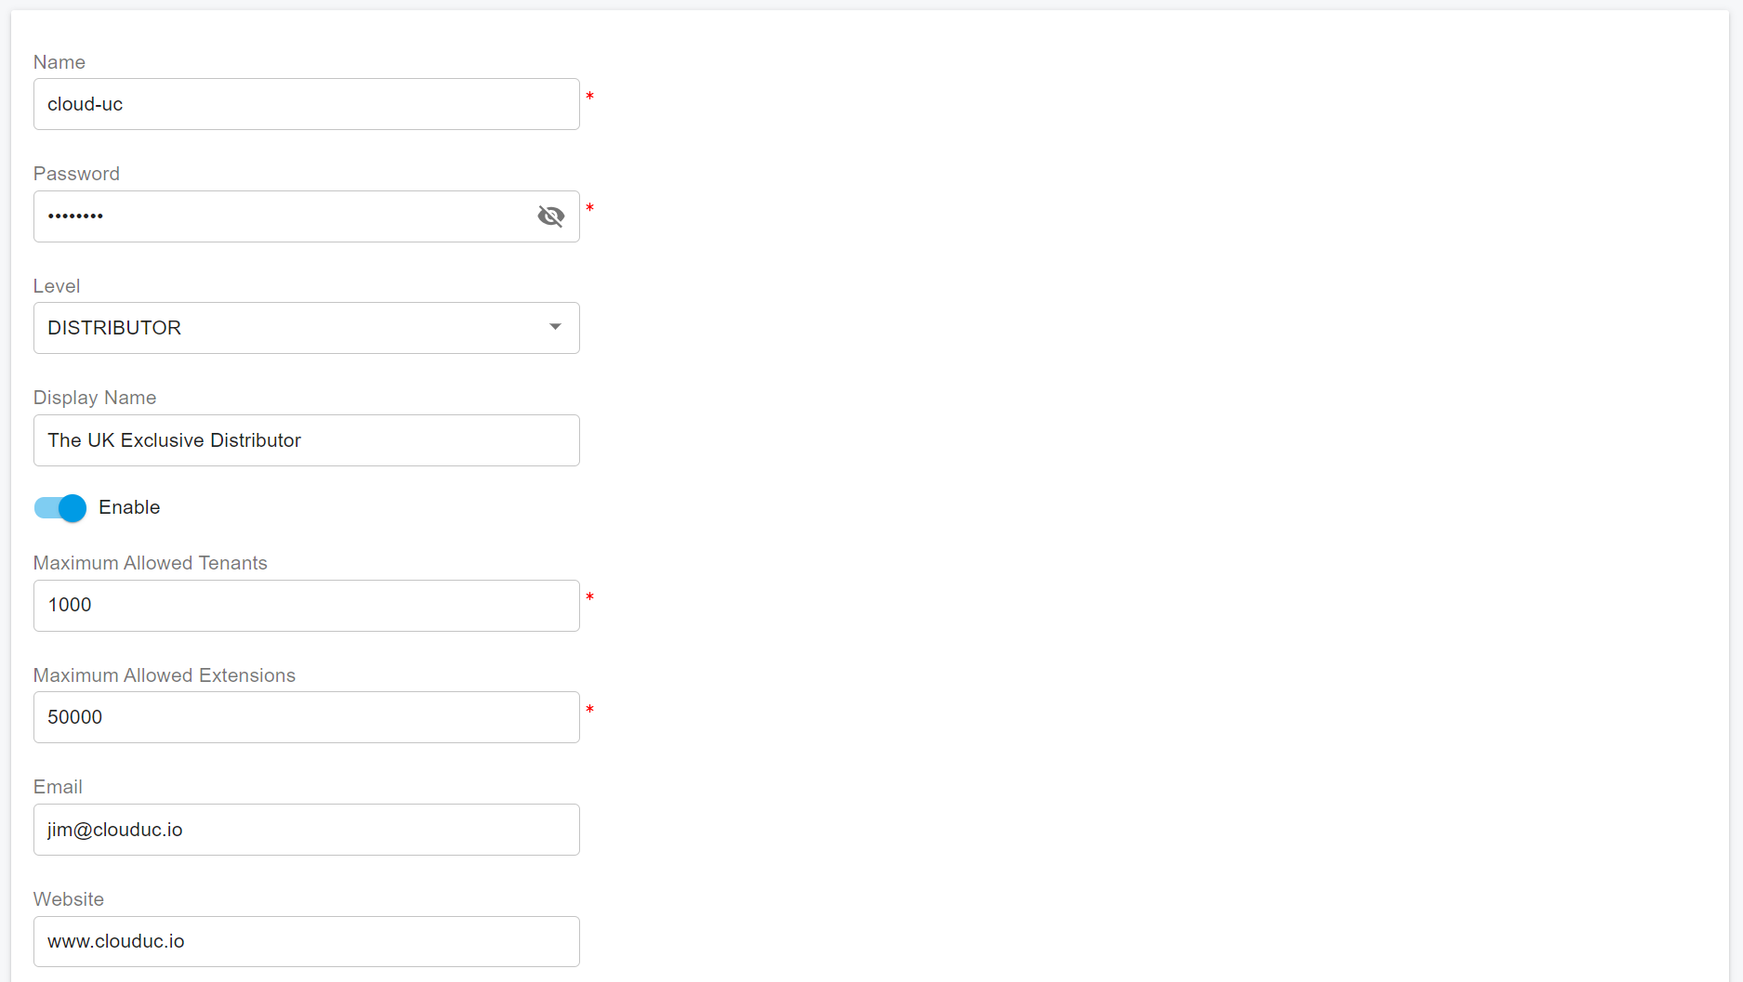This screenshot has height=982, width=1743.
Task: Click into the Password input field
Action: coord(279,216)
